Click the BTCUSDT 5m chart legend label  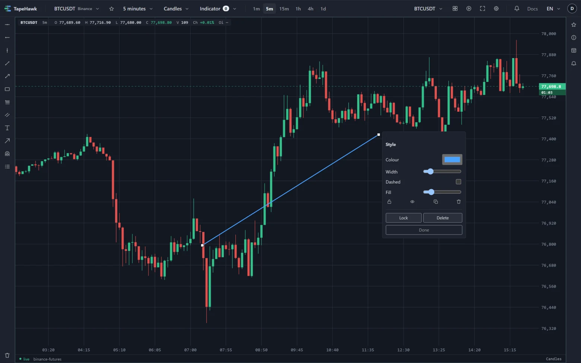(34, 22)
